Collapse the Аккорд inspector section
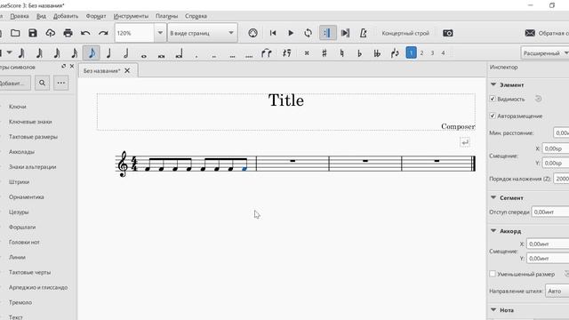This screenshot has width=569, height=320. (493, 231)
